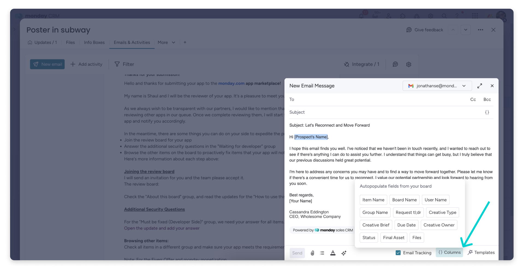Click the disabled Send button
524x269 pixels.
pos(297,253)
